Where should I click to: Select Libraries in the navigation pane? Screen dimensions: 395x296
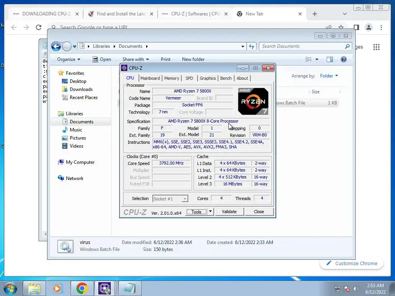pos(74,114)
